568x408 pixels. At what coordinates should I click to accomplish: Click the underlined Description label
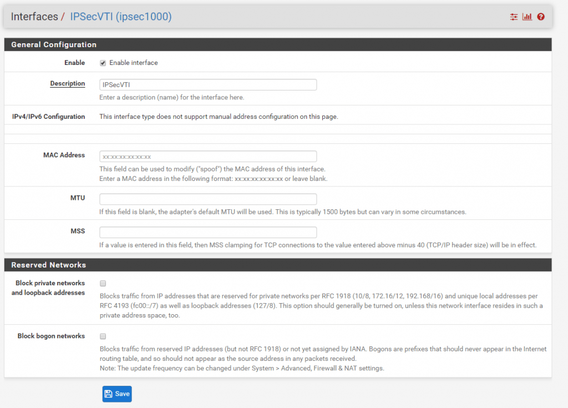tap(67, 83)
